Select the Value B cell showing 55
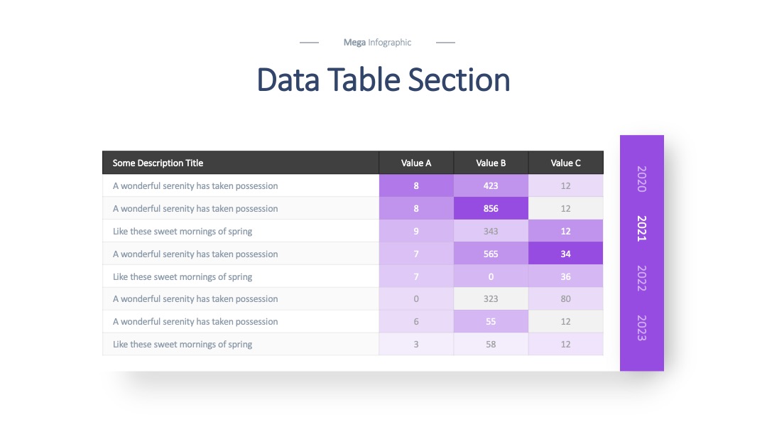Viewport: 767px width, 432px height. point(491,321)
